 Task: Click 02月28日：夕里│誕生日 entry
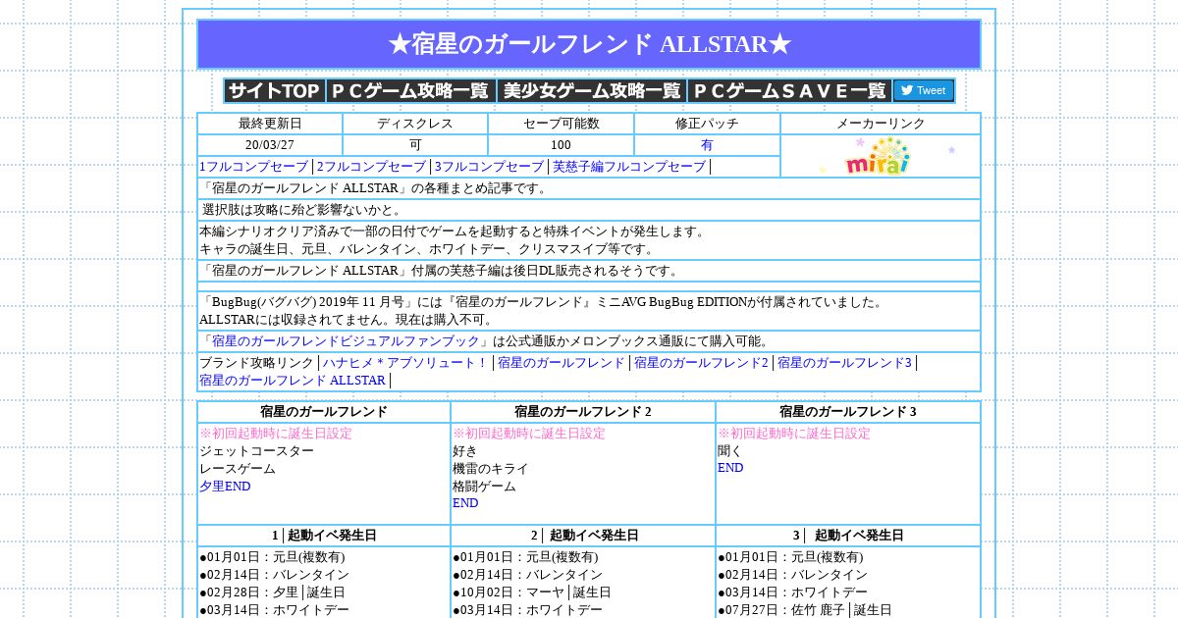272,592
